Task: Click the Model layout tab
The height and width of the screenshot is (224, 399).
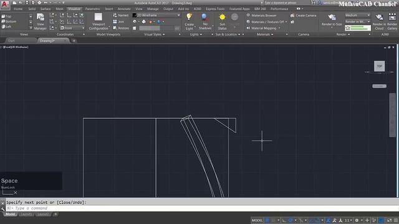Action: tap(10, 214)
